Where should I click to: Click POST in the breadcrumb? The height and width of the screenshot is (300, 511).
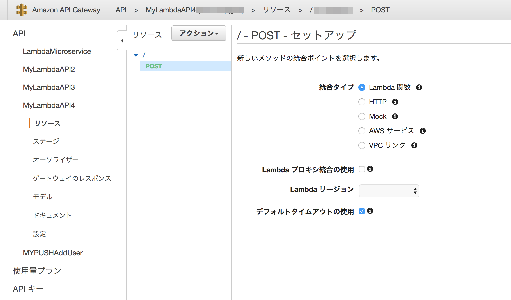pyautogui.click(x=380, y=10)
